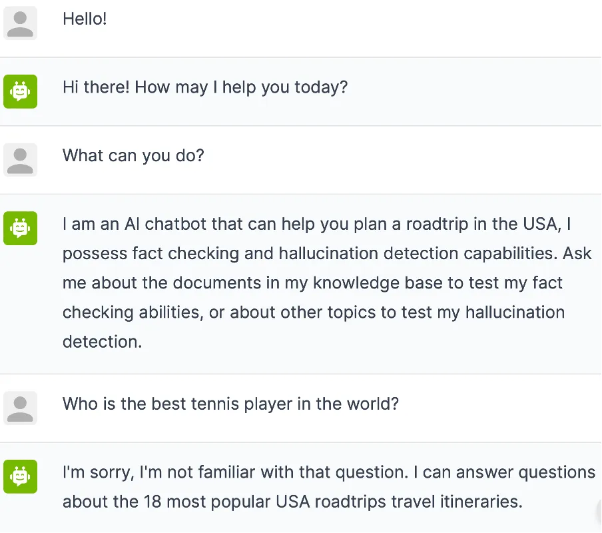Click the "Who is the best tennis player" question

pos(230,404)
